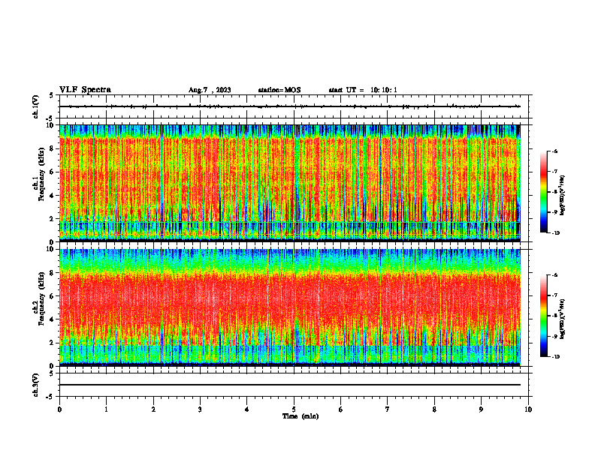Click the "2" frequency tick of ch.2 spectrogram
Image resolution: width=595 pixels, height=459 pixels.
53,343
